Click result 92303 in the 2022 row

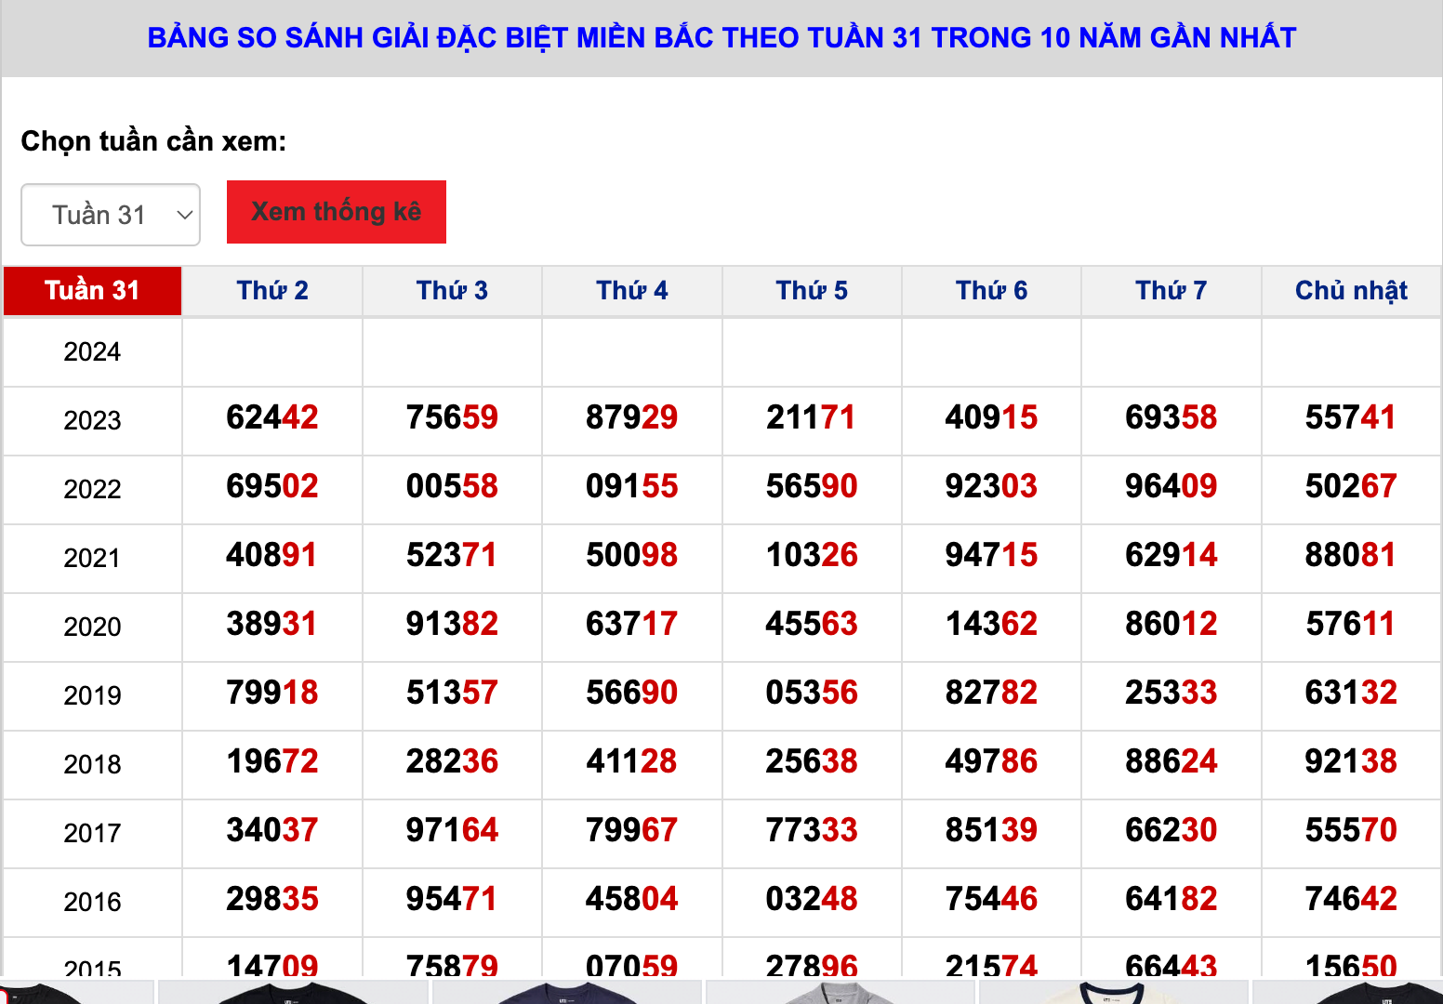click(991, 486)
